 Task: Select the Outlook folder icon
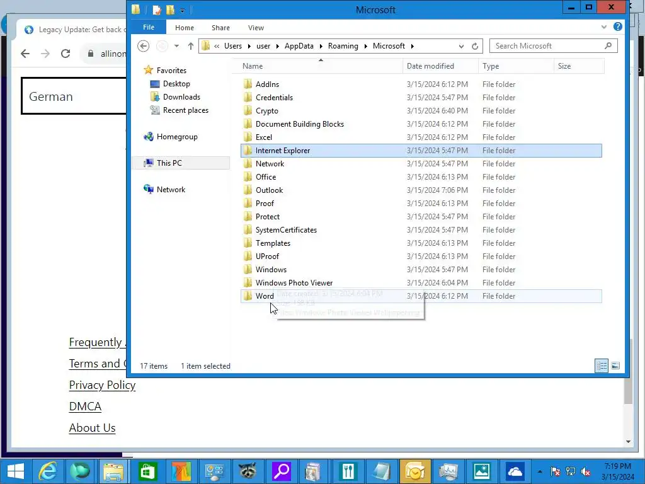point(248,190)
